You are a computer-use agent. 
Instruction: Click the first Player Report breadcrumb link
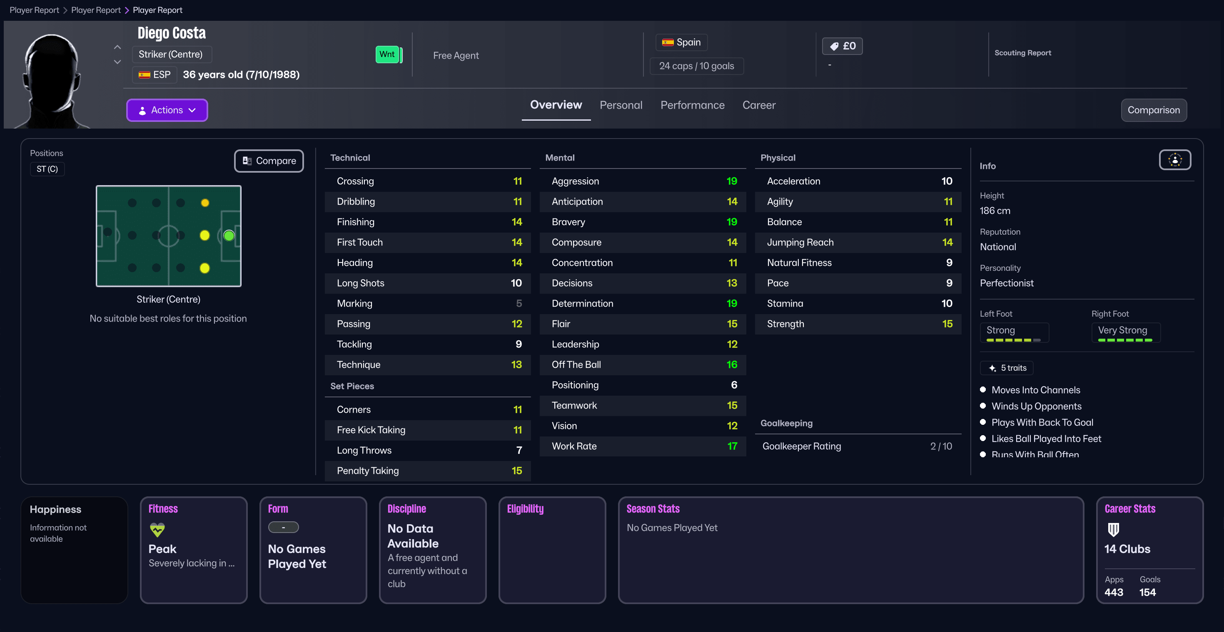[x=34, y=10]
